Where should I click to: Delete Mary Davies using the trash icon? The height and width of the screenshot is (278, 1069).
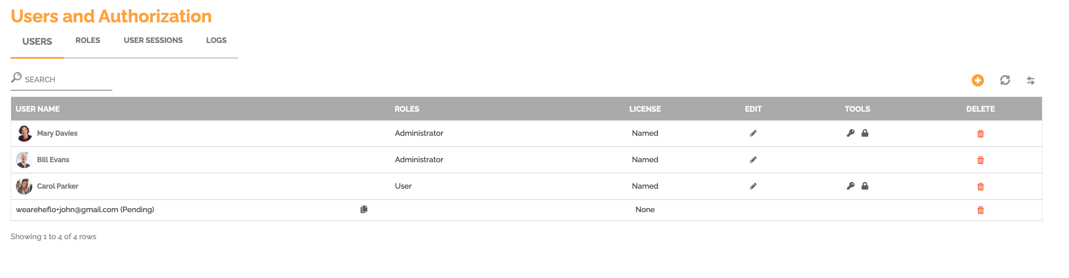[980, 134]
